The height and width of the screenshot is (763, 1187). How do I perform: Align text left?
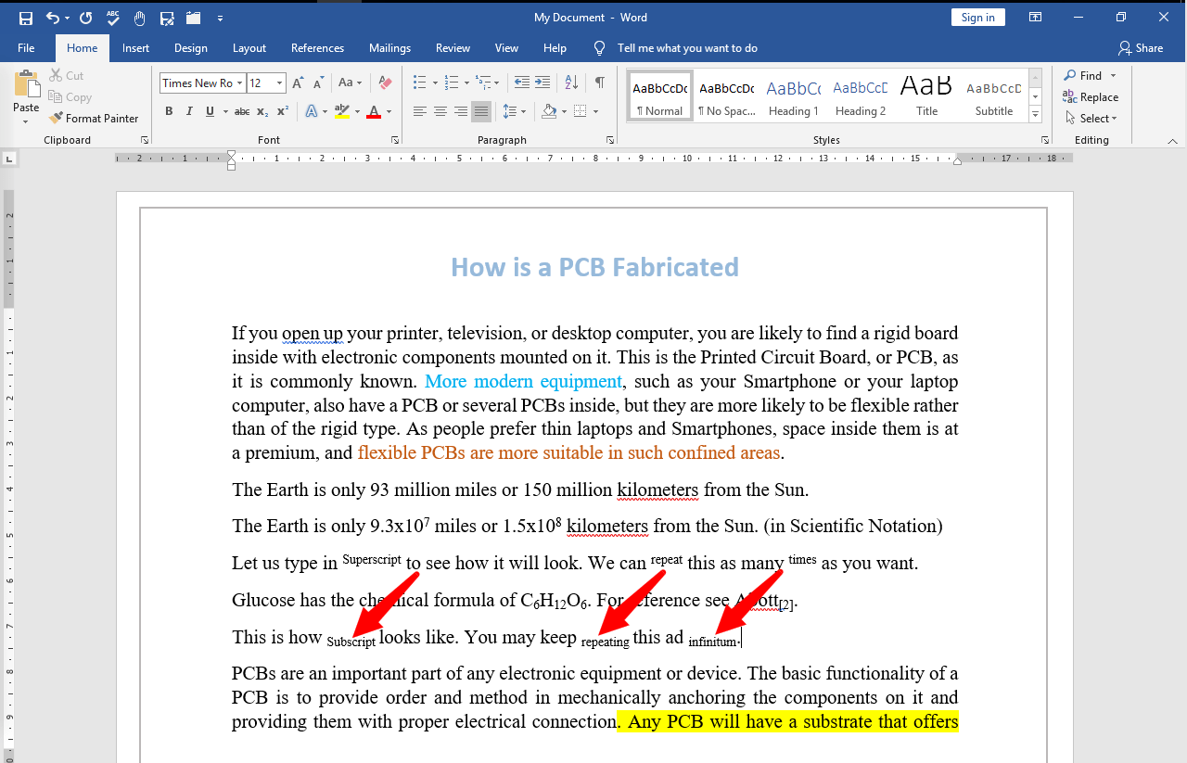tap(419, 111)
